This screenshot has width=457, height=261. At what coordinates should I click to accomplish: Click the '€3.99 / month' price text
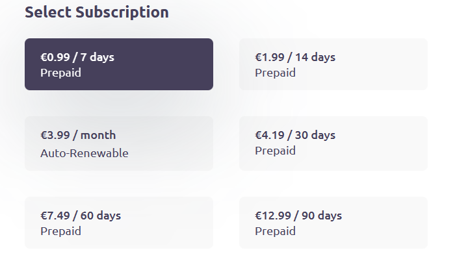[x=78, y=135]
